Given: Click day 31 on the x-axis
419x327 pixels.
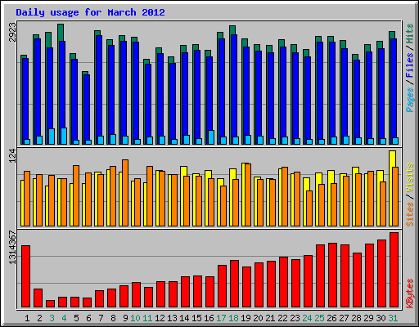Looking at the screenshot, I should tap(393, 318).
